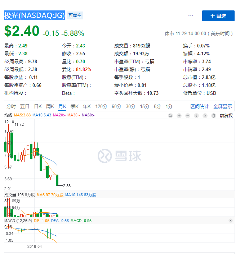This screenshot has width=249, height=254.
Task: Open the 1分 chart interval
Action: point(169,106)
